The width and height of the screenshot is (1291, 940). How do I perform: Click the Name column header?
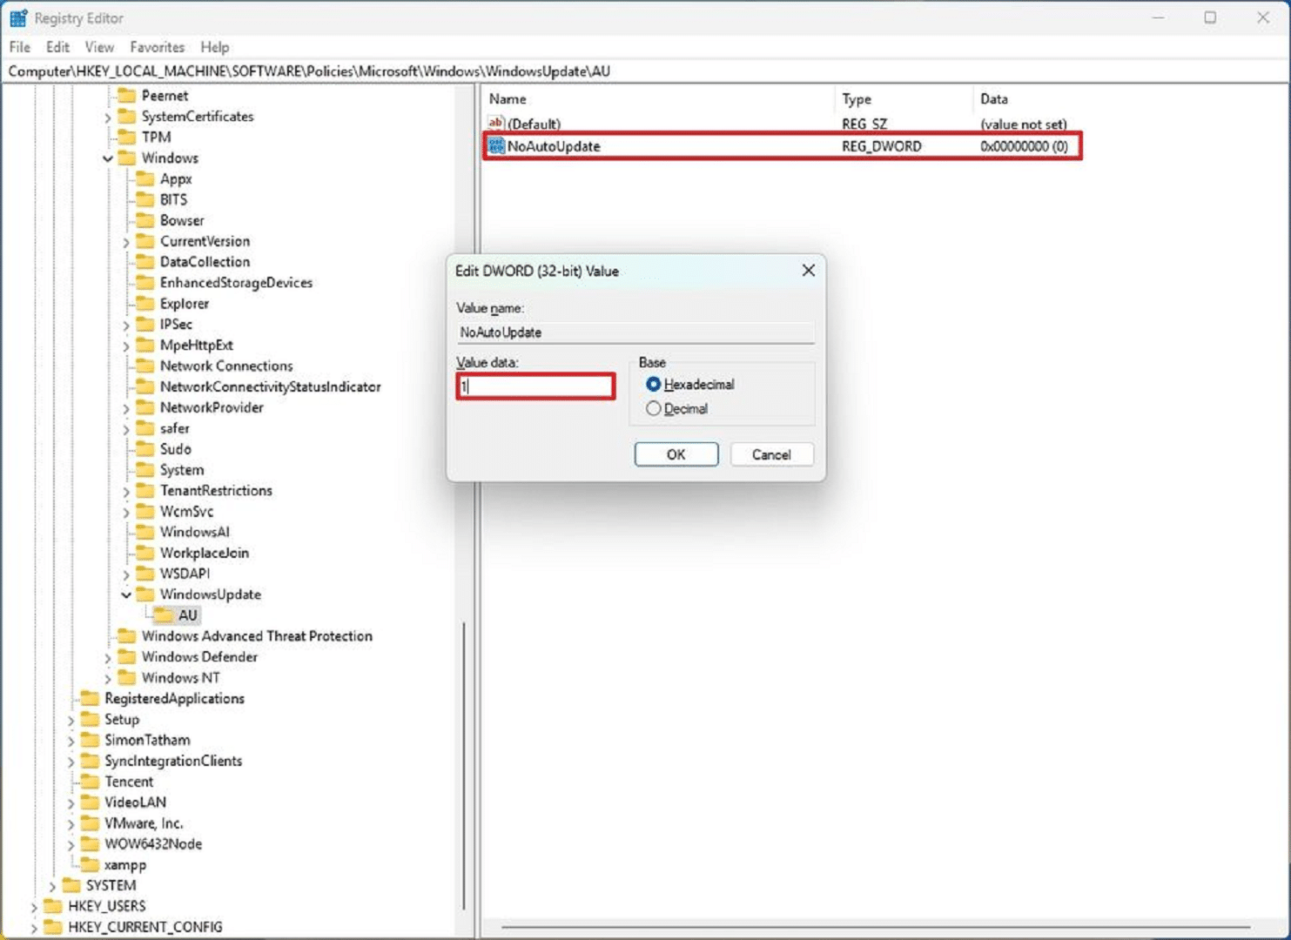coord(659,99)
